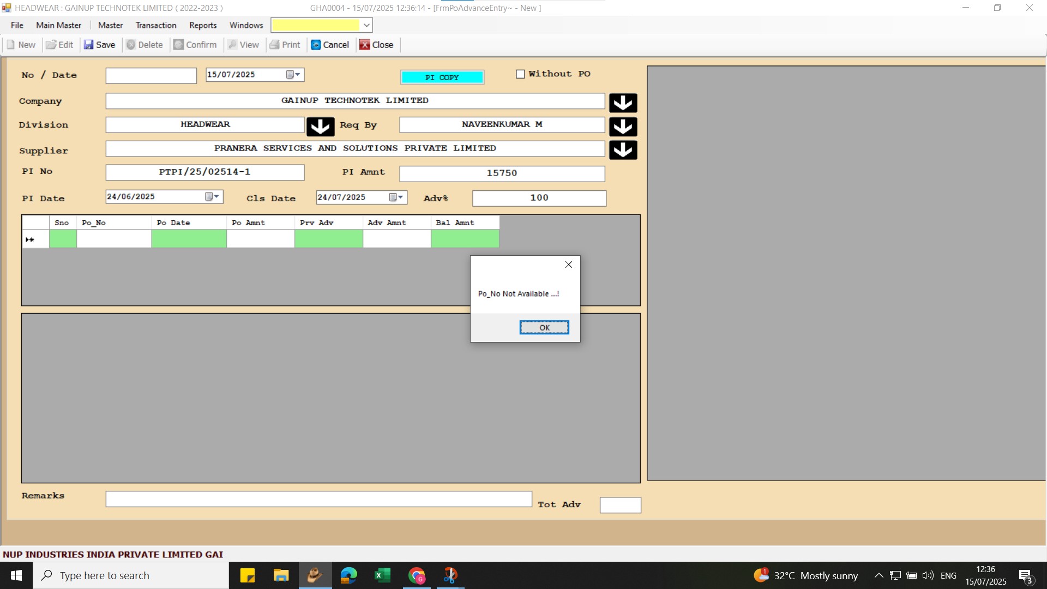Open the PI Date calendar dropdown
Viewport: 1047px width, 589px height.
(212, 197)
